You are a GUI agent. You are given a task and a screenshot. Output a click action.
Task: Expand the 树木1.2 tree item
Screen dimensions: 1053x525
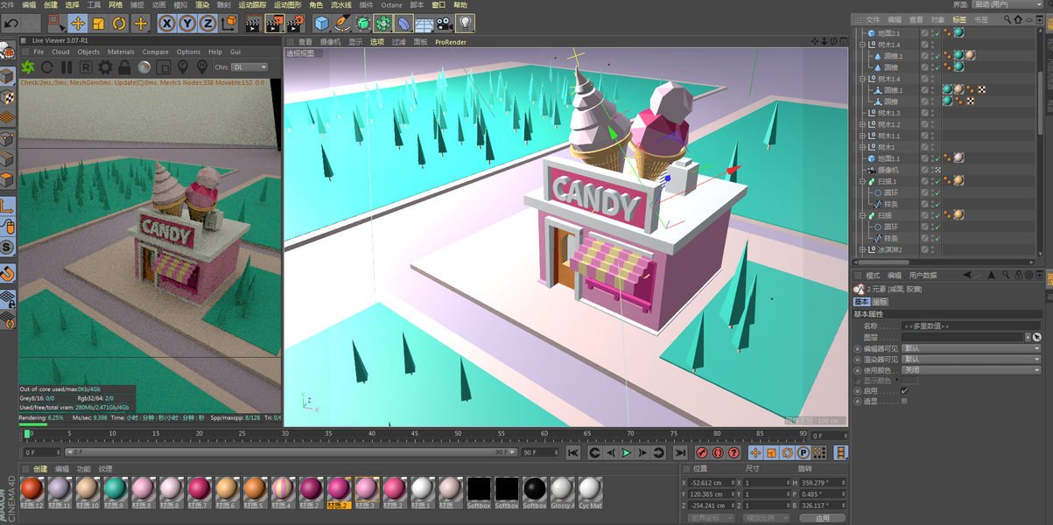tap(862, 124)
